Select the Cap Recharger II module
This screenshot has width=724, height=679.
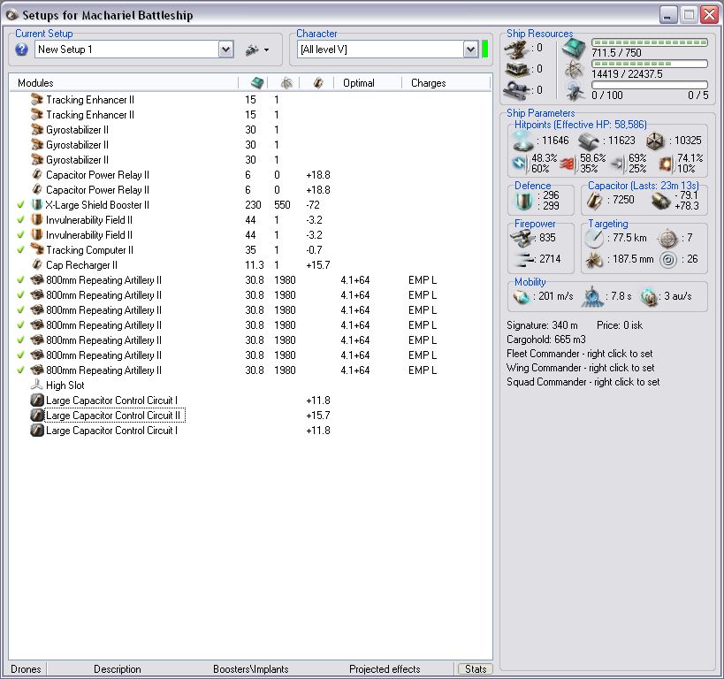(x=249, y=265)
